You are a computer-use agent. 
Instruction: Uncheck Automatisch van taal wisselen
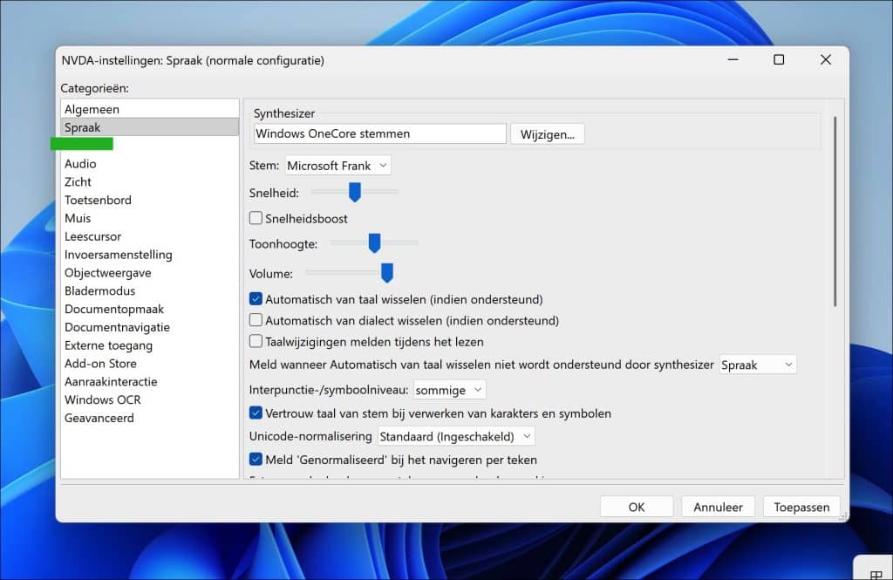tap(256, 299)
